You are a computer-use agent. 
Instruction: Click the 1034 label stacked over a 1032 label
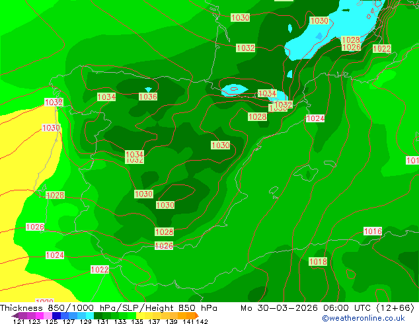(134, 154)
